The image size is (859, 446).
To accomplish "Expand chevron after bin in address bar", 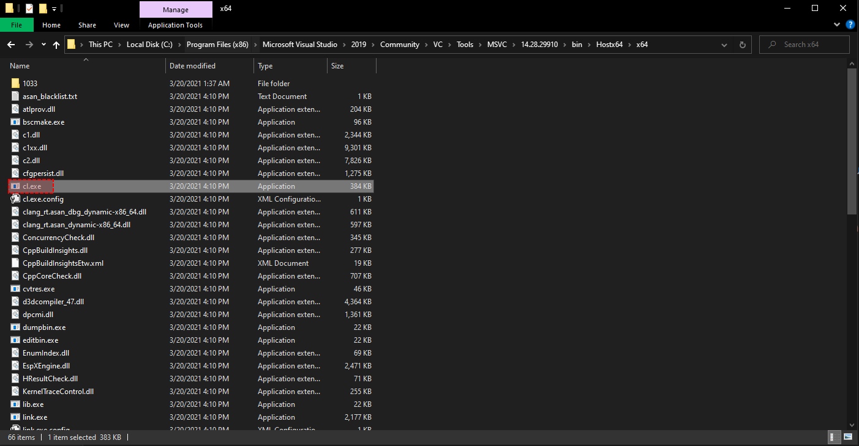I will coord(588,45).
